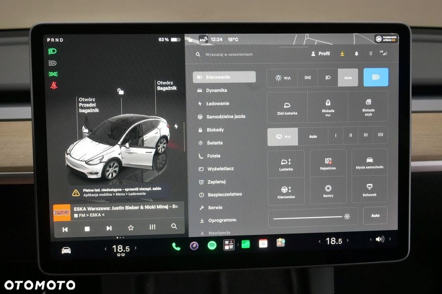The image size is (442, 294).
Task: Open glovebox with Schowek button
Action: (370, 190)
